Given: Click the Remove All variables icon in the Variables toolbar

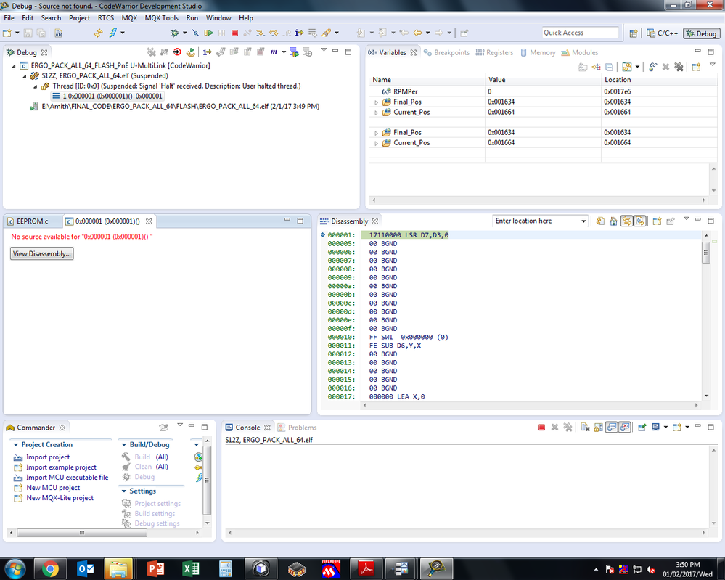Looking at the screenshot, I should click(x=679, y=67).
